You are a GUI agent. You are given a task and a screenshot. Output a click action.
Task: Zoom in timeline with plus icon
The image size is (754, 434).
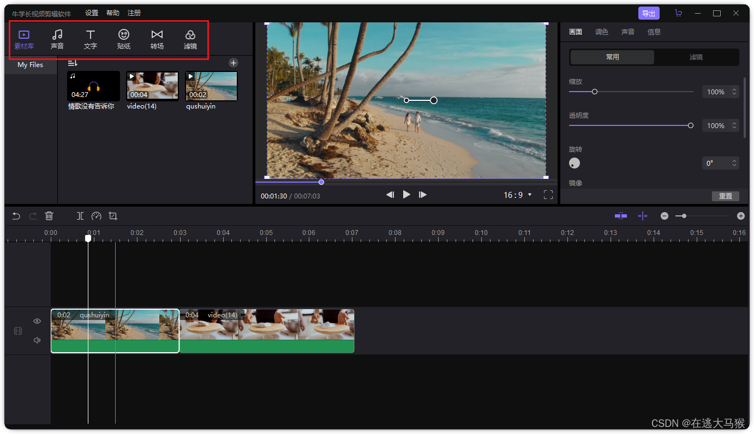741,216
